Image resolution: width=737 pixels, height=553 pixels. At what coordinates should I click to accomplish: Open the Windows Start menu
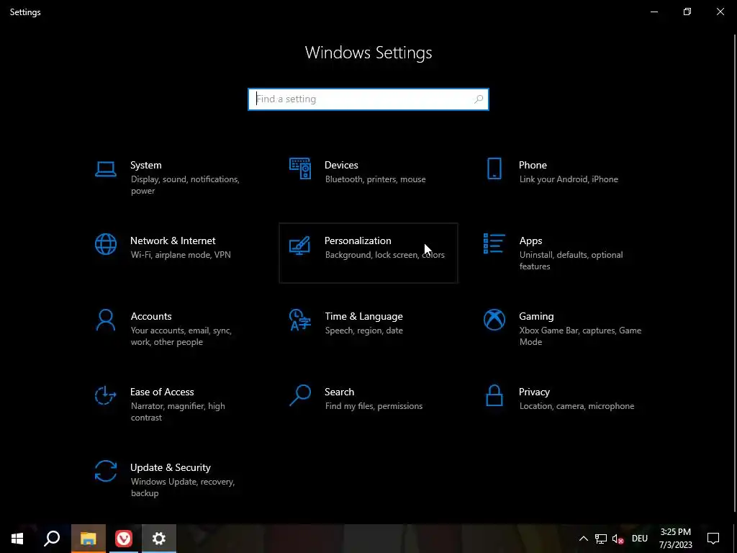click(x=17, y=539)
